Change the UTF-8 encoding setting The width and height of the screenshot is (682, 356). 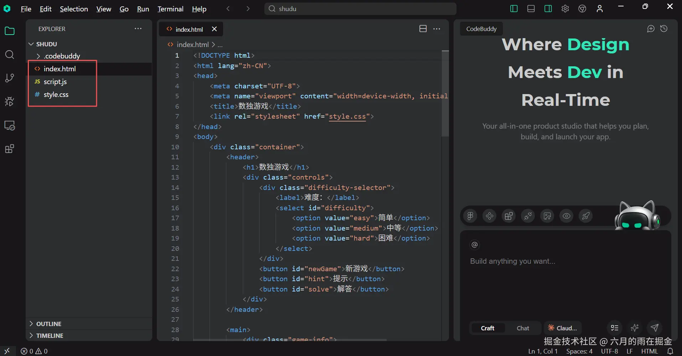[610, 351]
